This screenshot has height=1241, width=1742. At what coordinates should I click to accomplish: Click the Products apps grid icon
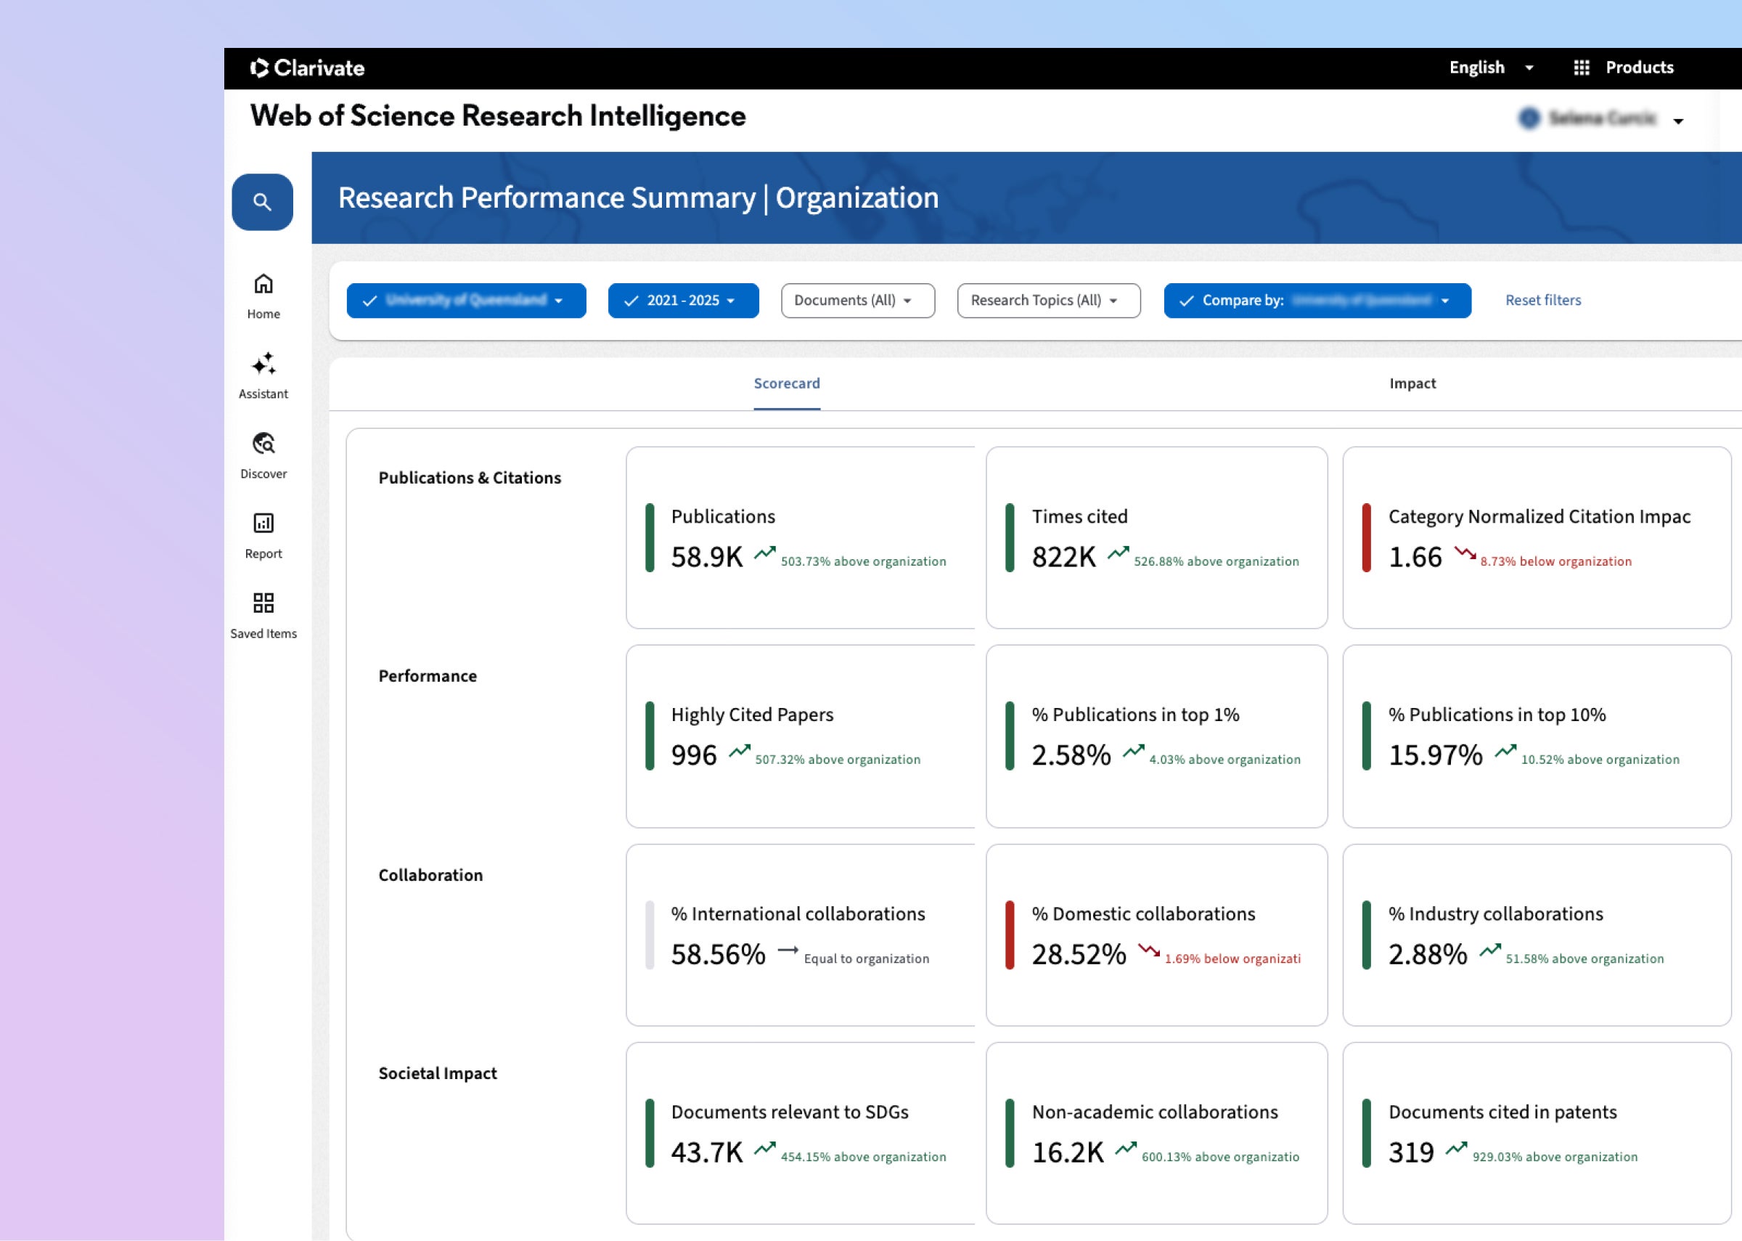click(1582, 68)
